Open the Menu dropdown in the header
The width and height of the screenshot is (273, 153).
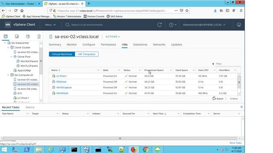pyautogui.click(x=50, y=25)
